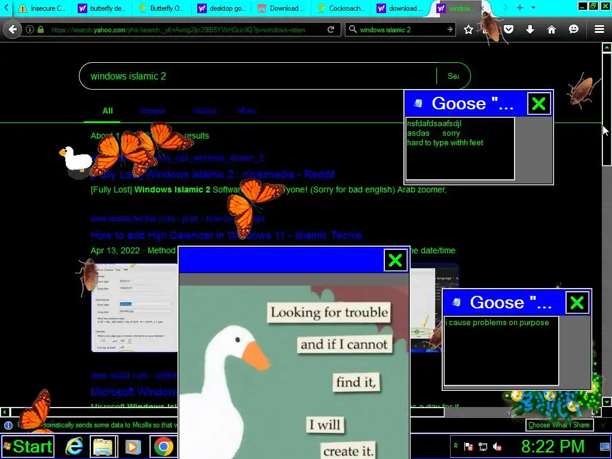The image size is (612, 459).
Task: Click the hard to type withh feet note area
Action: pyautogui.click(x=460, y=148)
